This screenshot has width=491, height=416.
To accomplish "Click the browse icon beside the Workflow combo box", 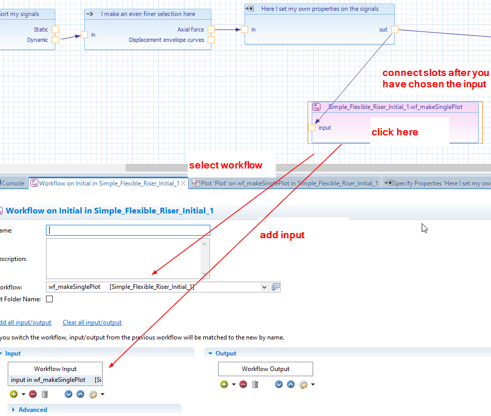I will pyautogui.click(x=276, y=287).
